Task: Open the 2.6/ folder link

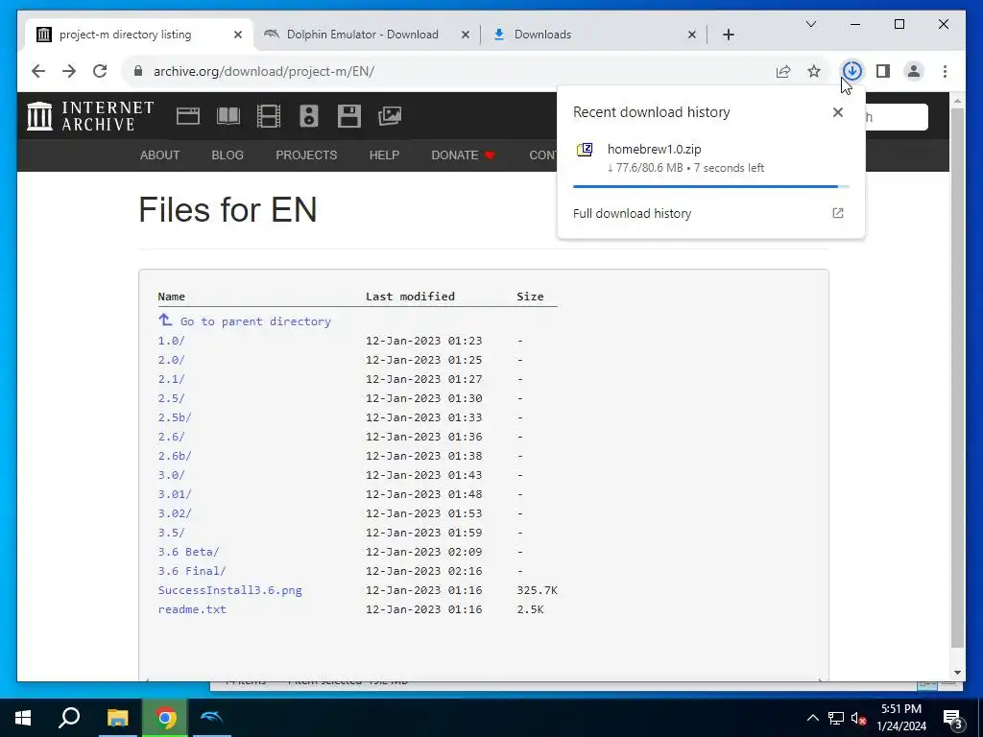Action: click(x=171, y=437)
